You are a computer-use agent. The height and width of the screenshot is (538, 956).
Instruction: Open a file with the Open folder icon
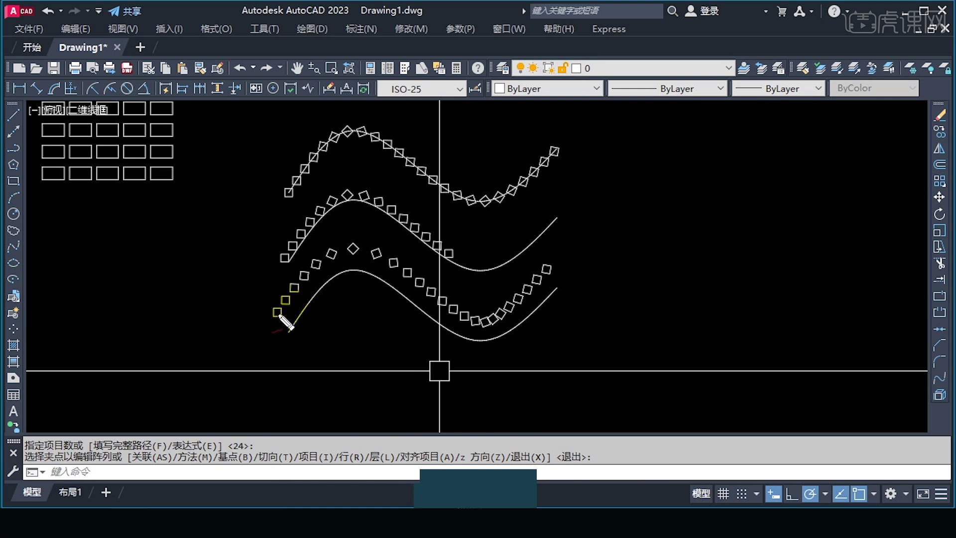pyautogui.click(x=36, y=68)
